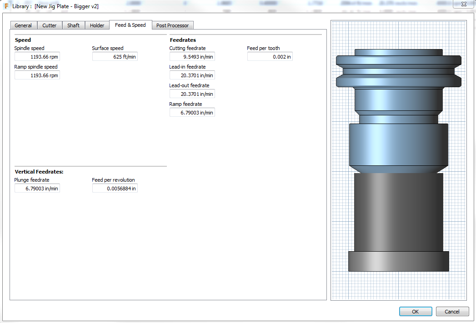Click the Ramp spindle speed field
This screenshot has width=476, height=323.
(37, 75)
